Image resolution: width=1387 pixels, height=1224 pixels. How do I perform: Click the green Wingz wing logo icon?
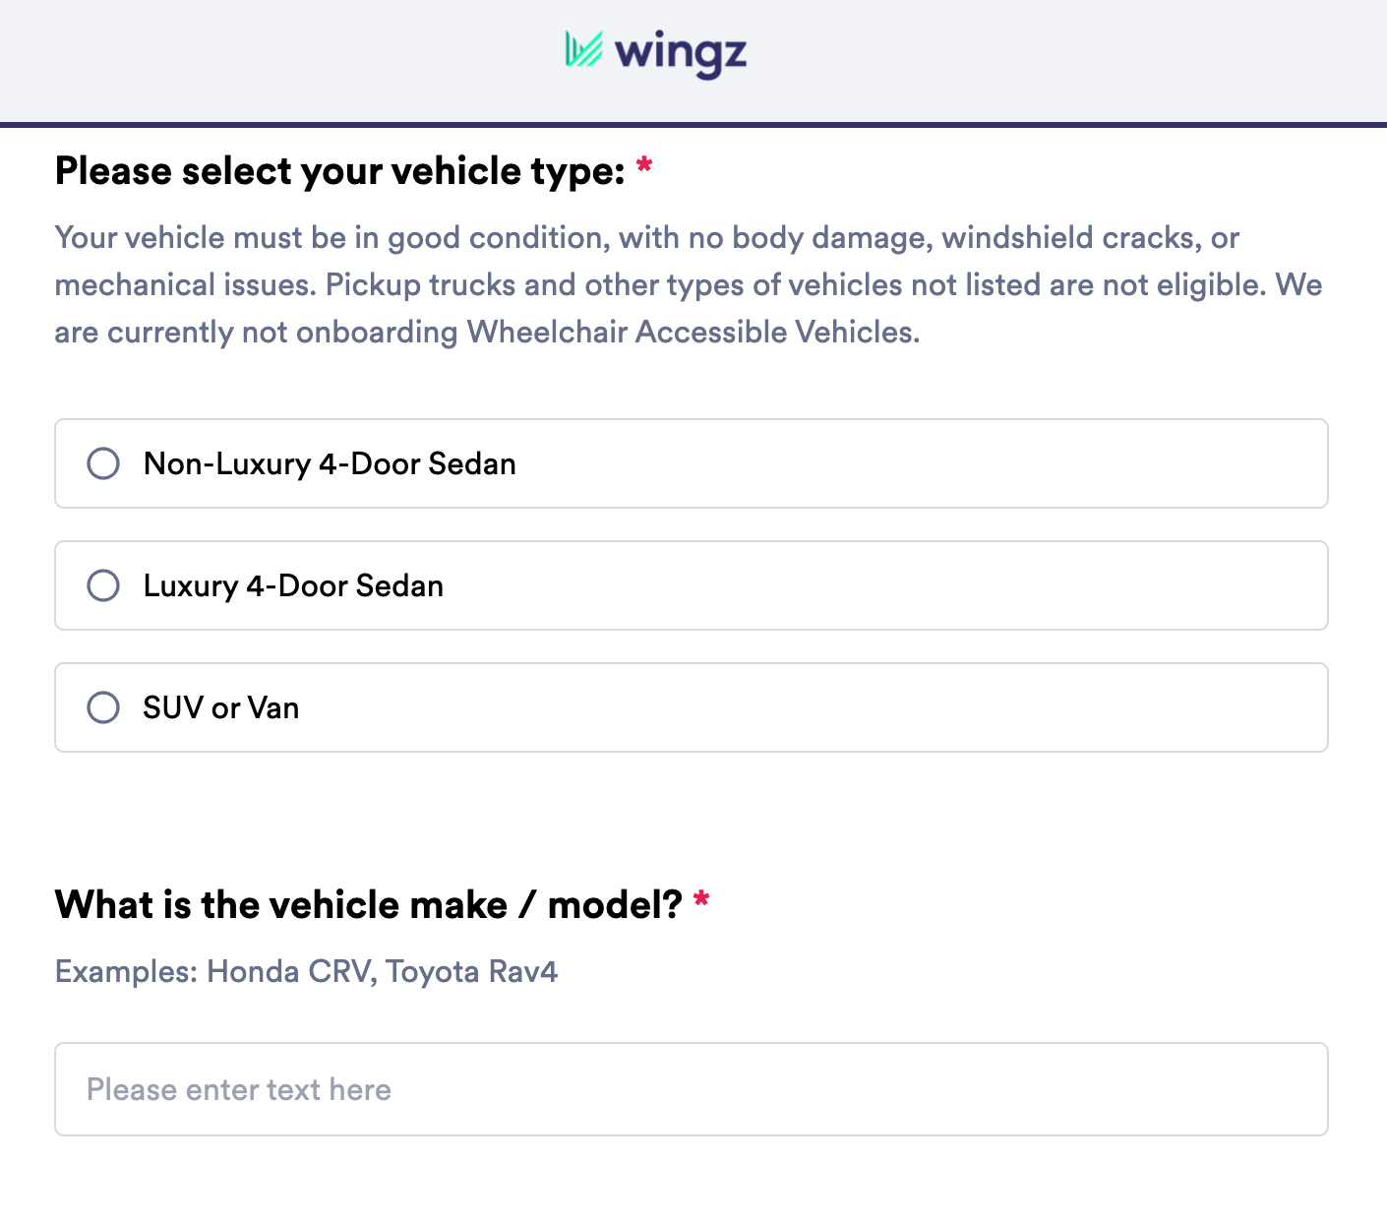(583, 49)
